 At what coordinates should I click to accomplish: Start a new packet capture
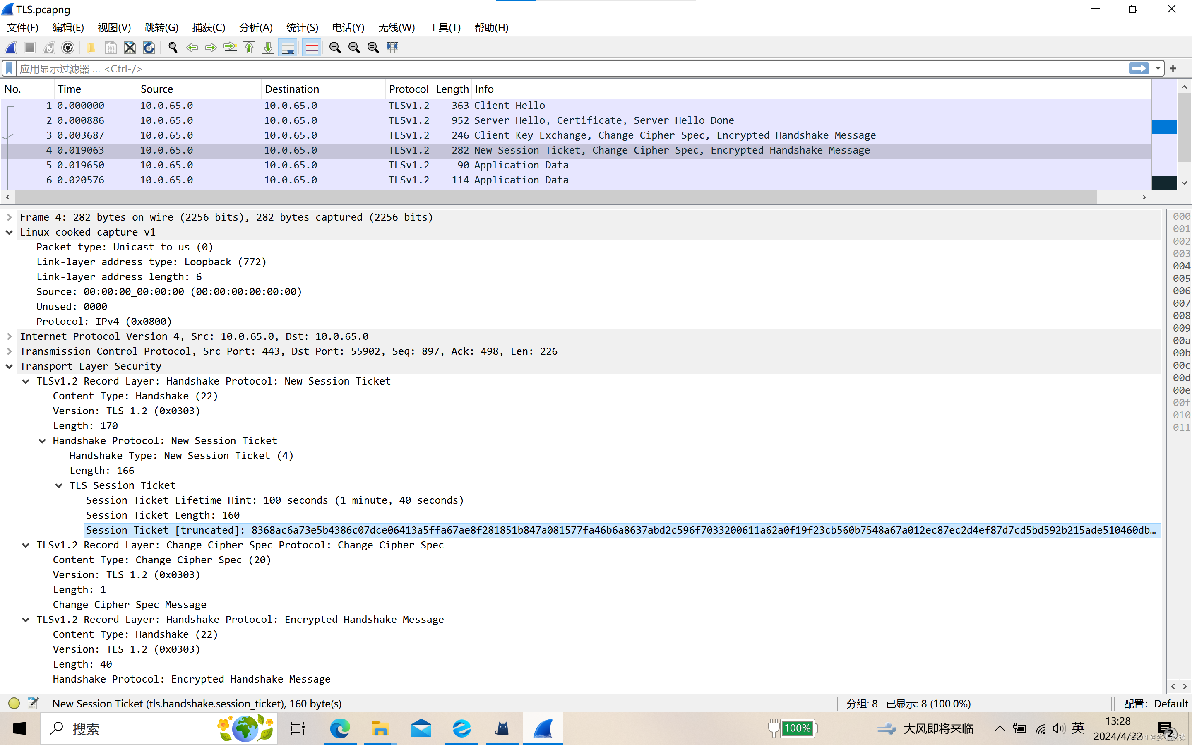pos(10,47)
